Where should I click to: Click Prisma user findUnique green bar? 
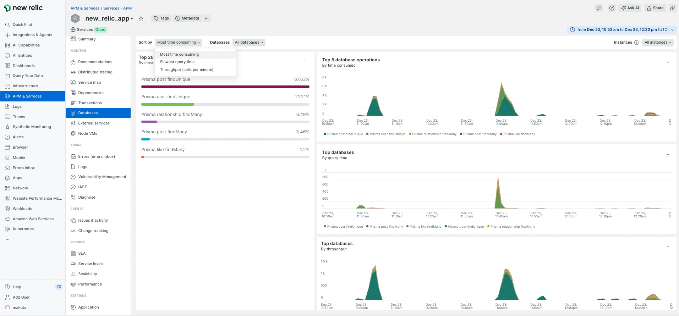pyautogui.click(x=168, y=104)
